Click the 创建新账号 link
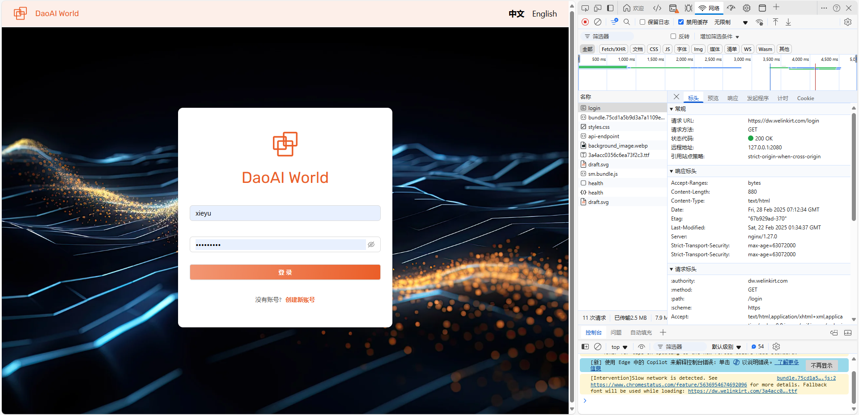Viewport: 859px width, 415px height. point(300,300)
